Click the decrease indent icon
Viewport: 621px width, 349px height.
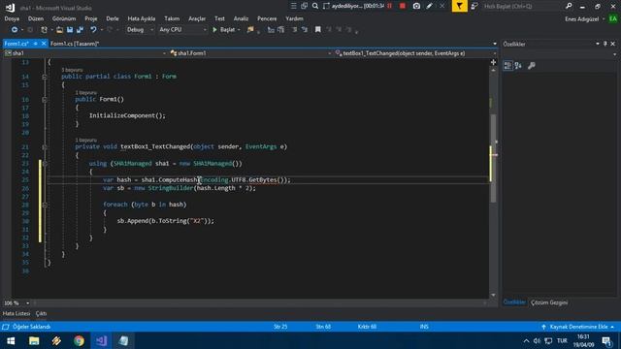271,30
